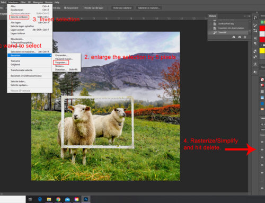Screen dimensions: 265x203
Task: Toggle the topmost layer eye icon
Action: tap(262, 142)
